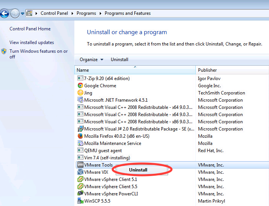Sort list by Publisher column header
The height and width of the screenshot is (206, 269).
click(208, 70)
